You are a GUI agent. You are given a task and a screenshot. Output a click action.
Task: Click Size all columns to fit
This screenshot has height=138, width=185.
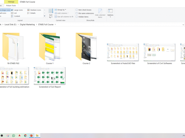(x=64, y=17)
